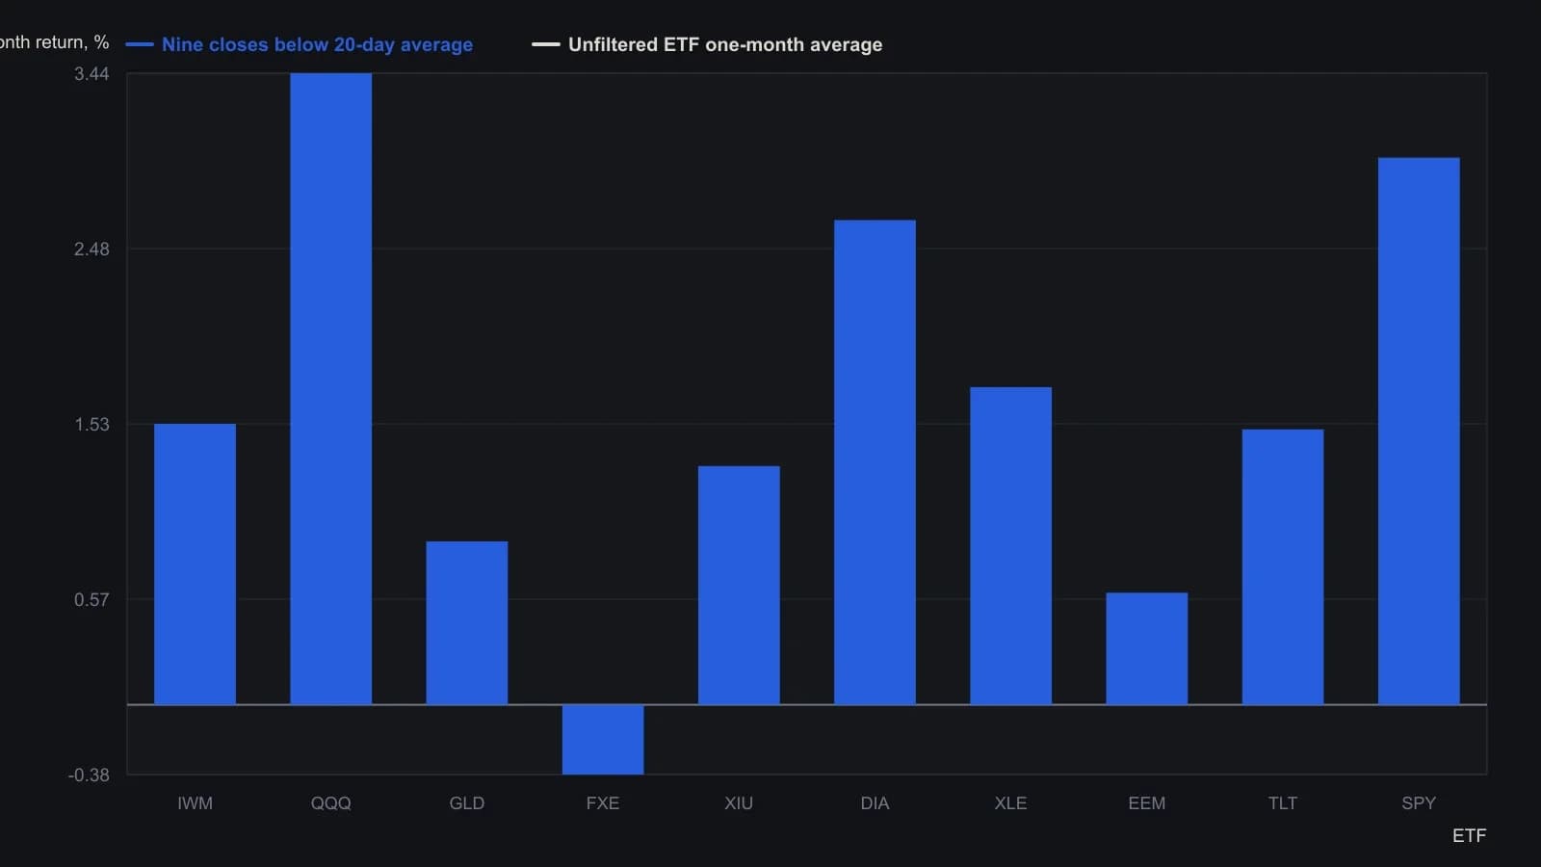Click the TLT axis label
1541x867 pixels.
pos(1283,803)
